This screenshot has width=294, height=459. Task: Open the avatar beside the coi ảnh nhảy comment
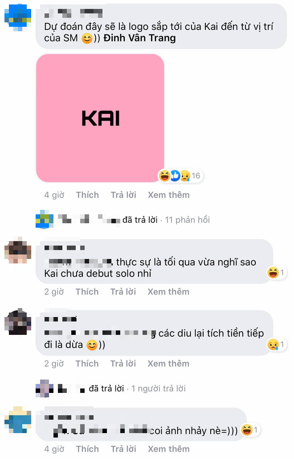coord(18,420)
